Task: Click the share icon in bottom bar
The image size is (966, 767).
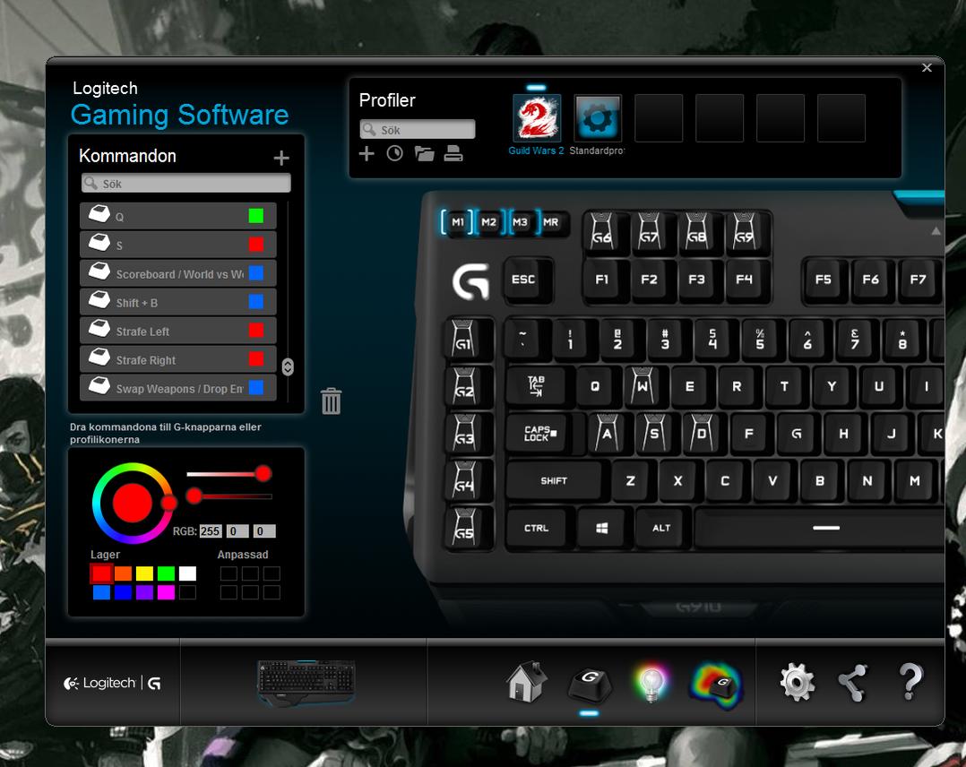Action: [853, 683]
